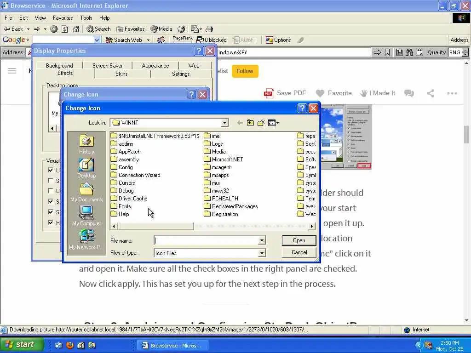Viewport: 471px width, 353px height.
Task: Open My Network Places in sidebar
Action: coord(85,239)
